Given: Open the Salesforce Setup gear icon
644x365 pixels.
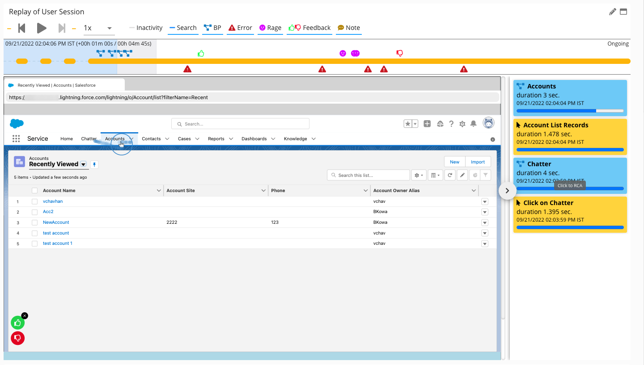Looking at the screenshot, I should (462, 123).
